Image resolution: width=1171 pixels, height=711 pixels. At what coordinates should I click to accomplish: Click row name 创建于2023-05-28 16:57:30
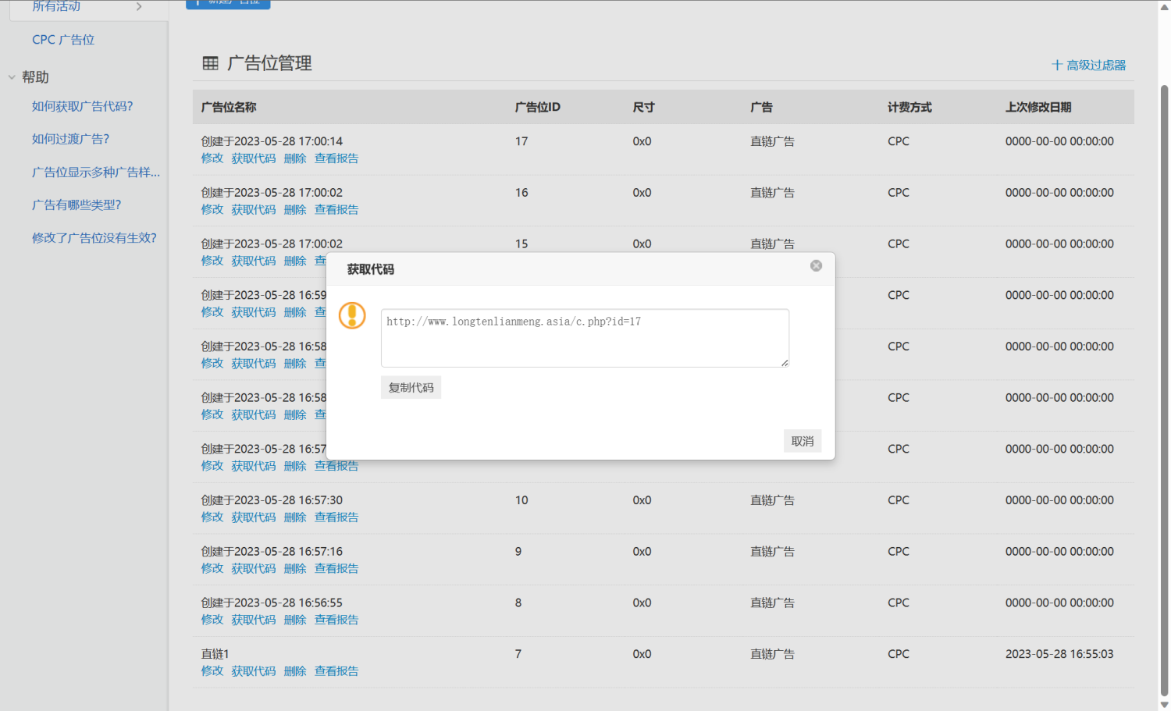[272, 500]
